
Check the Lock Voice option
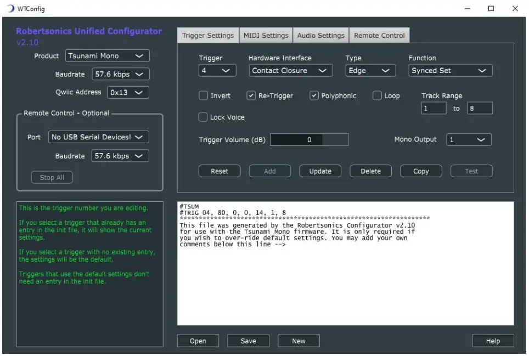[x=204, y=117]
